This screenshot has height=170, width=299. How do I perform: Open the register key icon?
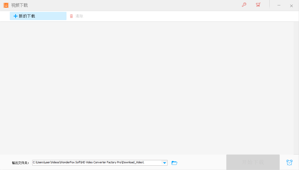click(x=244, y=5)
